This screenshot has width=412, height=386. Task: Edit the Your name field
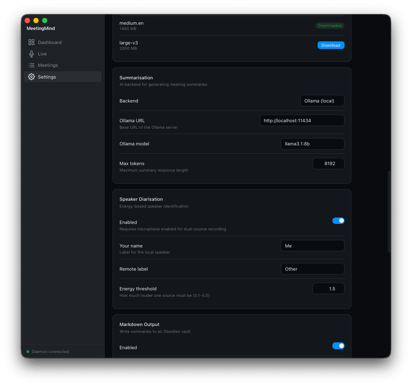312,246
